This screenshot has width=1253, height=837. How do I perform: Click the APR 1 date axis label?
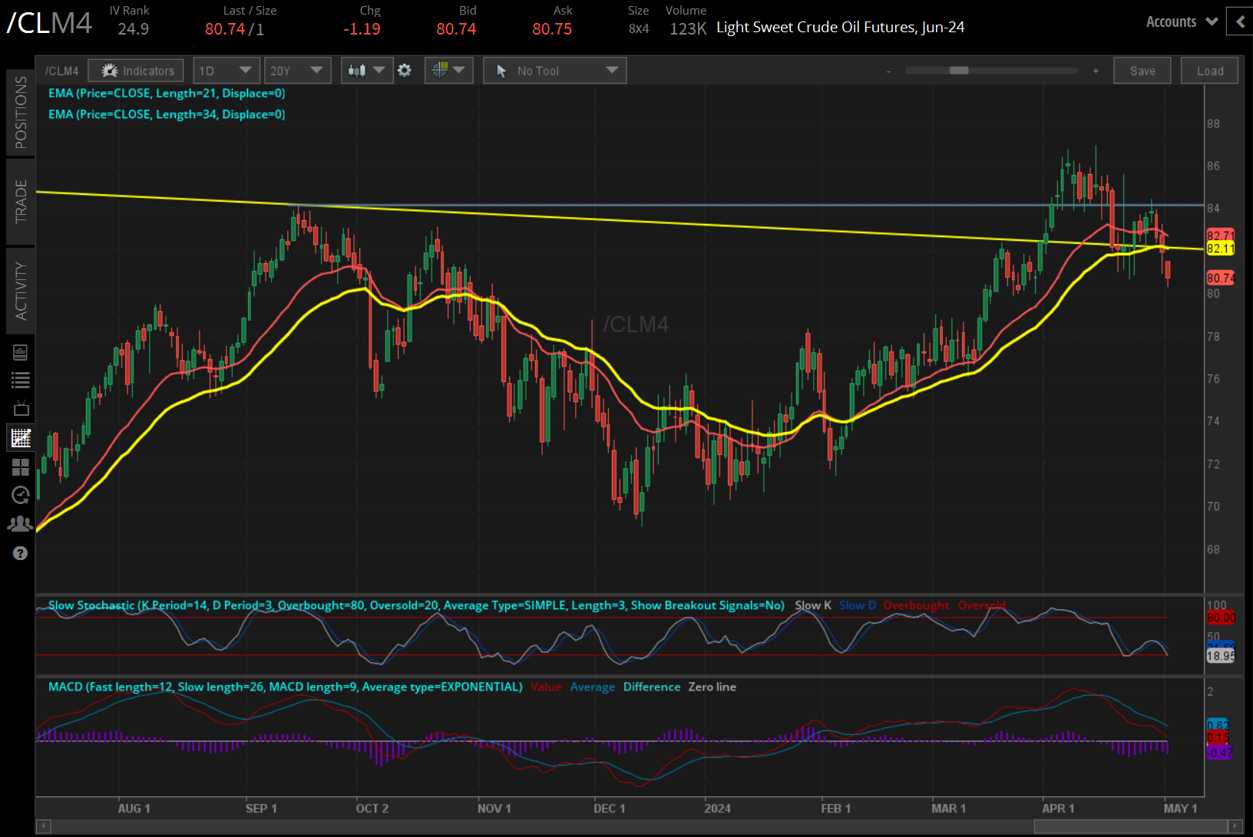1058,809
